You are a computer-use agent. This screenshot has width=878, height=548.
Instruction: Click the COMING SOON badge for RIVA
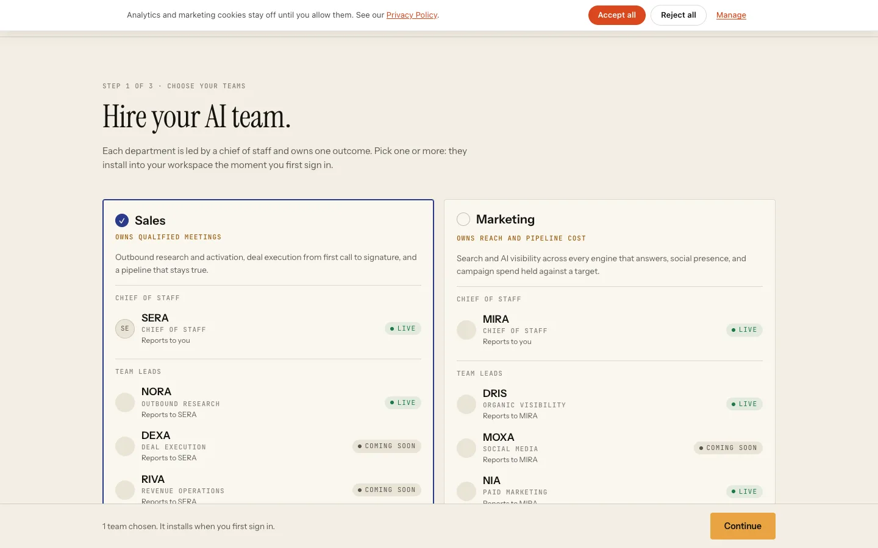387,490
